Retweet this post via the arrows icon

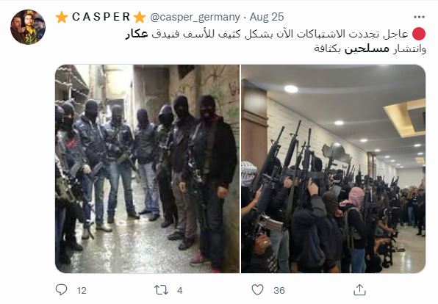click(x=162, y=290)
